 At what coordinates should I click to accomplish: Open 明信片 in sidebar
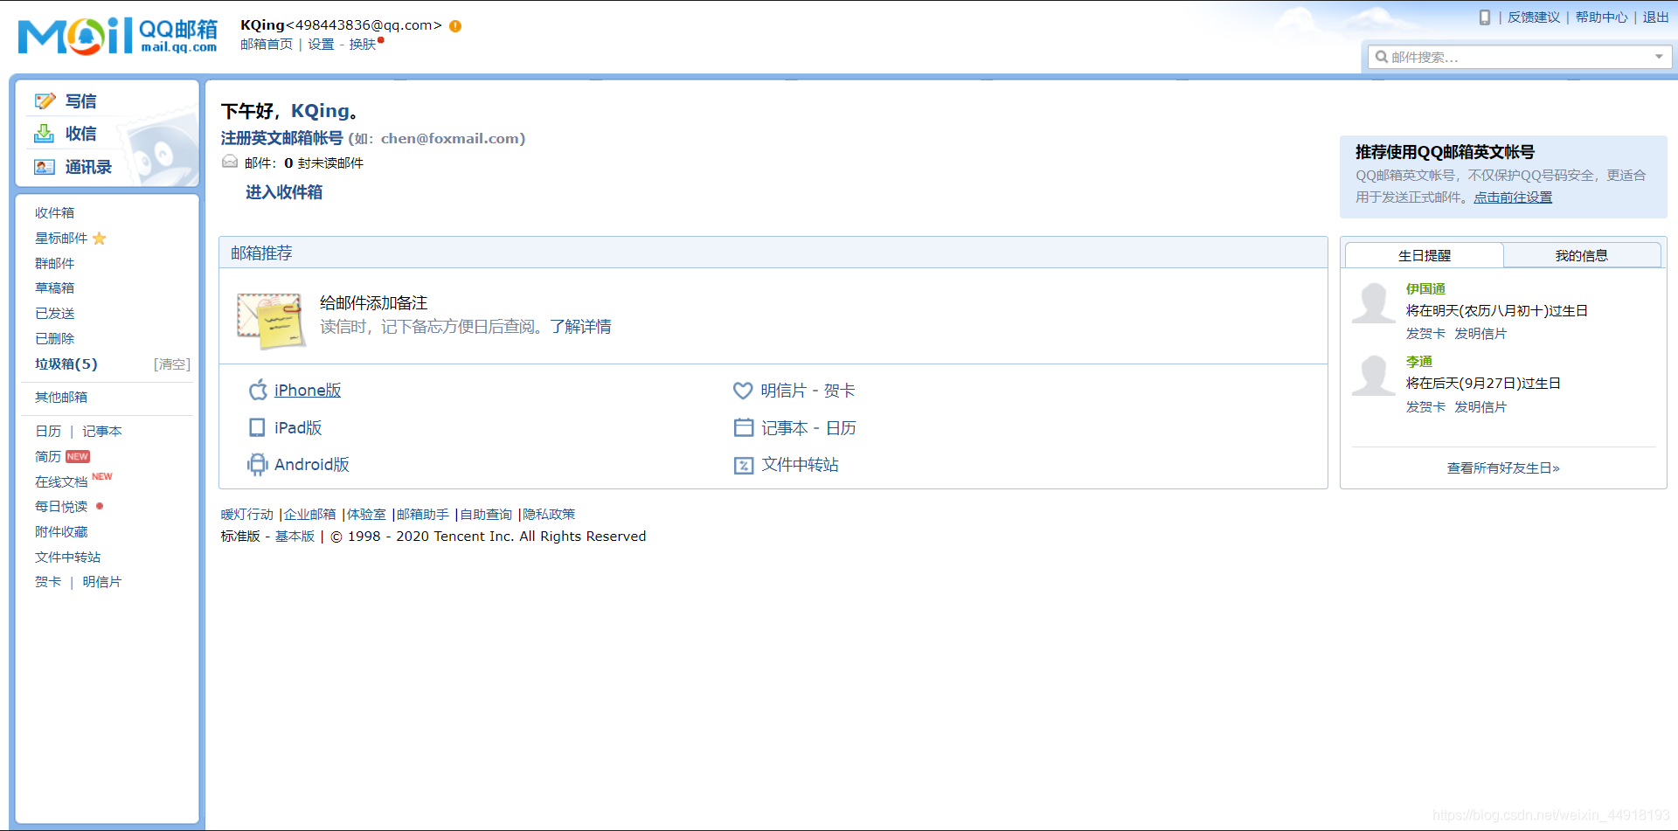tap(101, 581)
